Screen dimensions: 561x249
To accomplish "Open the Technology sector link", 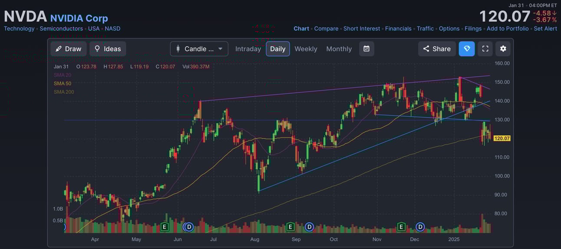I will [19, 29].
